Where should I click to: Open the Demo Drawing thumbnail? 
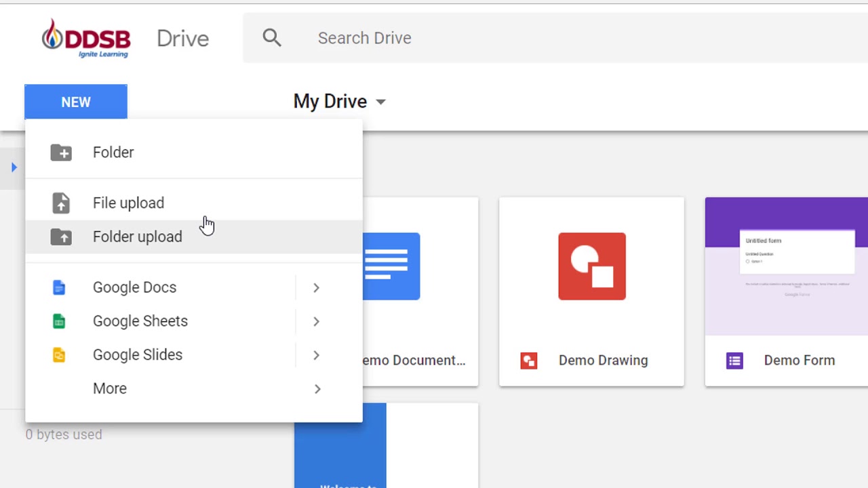[591, 266]
